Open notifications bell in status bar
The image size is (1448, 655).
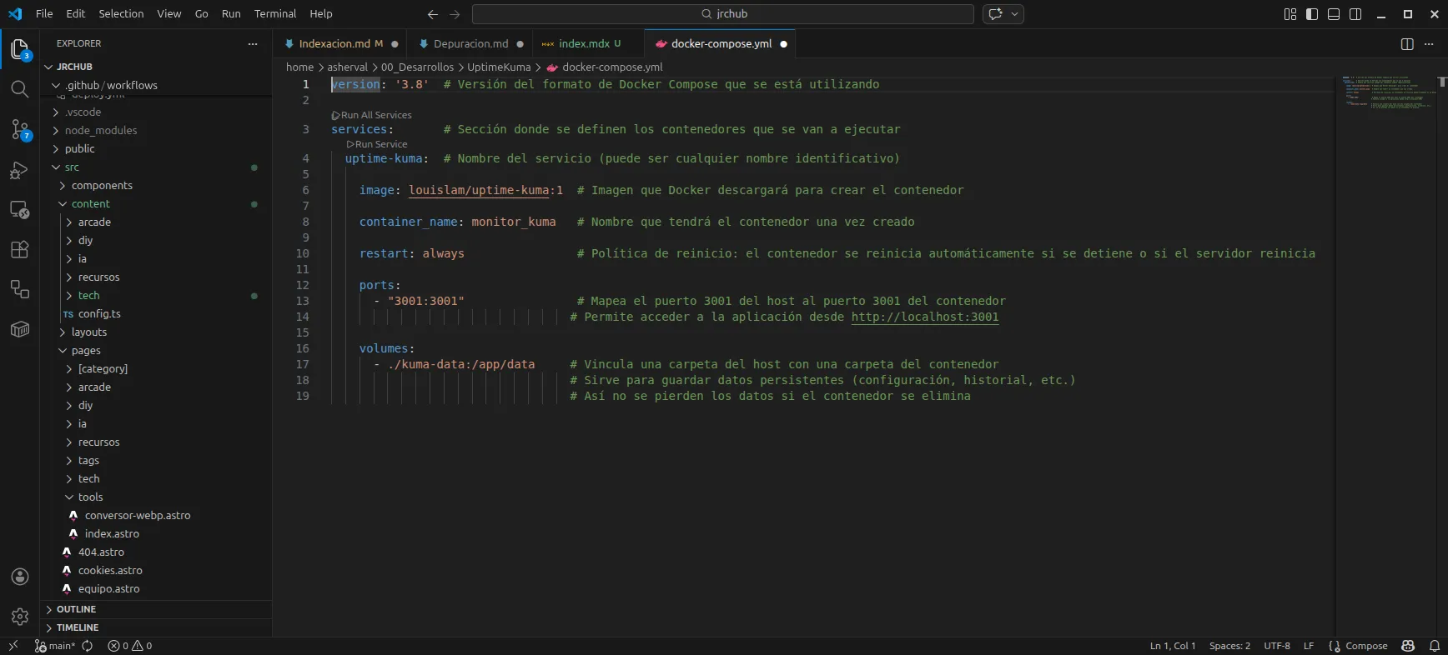[1435, 646]
